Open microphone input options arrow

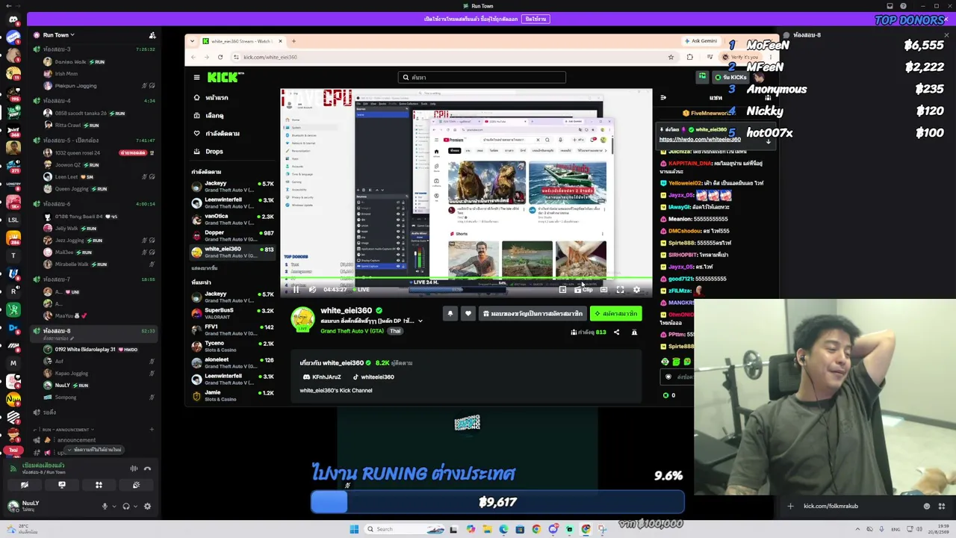[114, 507]
